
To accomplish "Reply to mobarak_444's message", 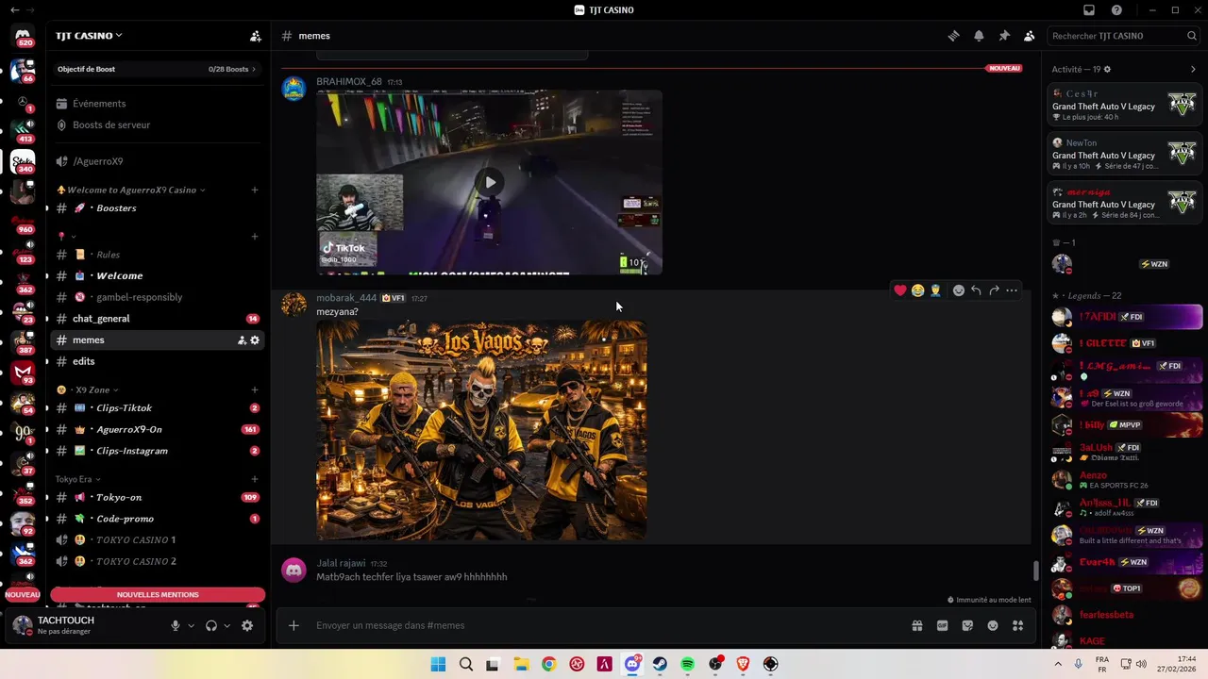I will 976,290.
